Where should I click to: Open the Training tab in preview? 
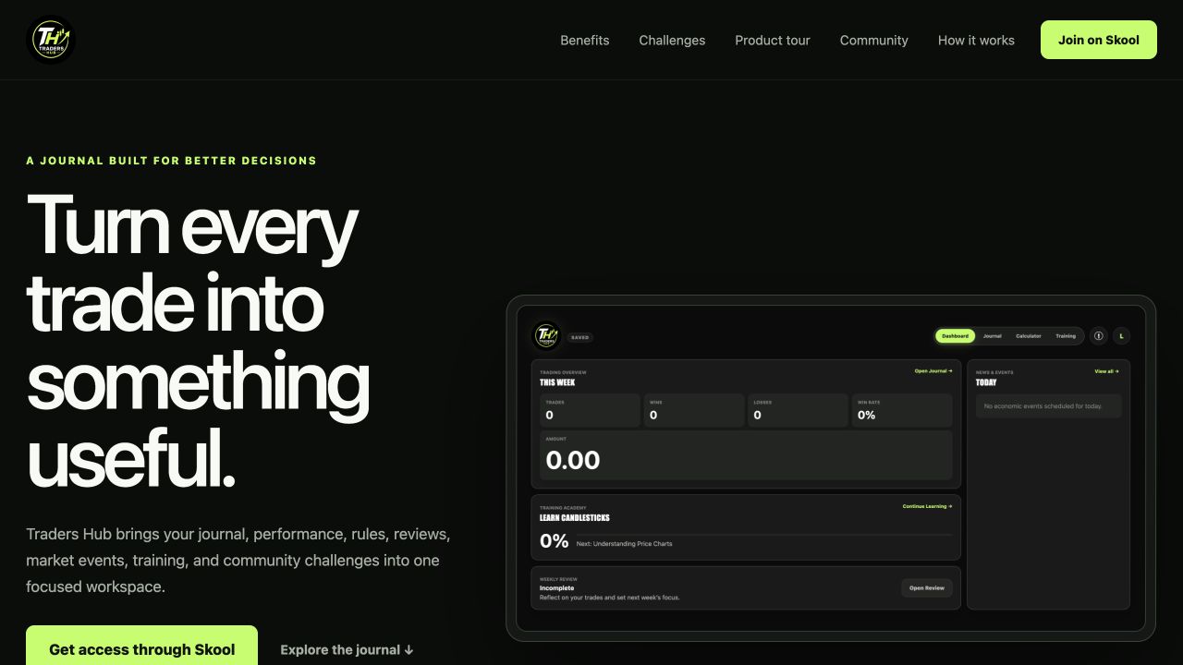tap(1066, 336)
